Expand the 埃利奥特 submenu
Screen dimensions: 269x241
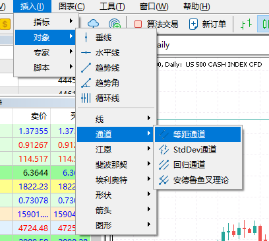coord(116,180)
